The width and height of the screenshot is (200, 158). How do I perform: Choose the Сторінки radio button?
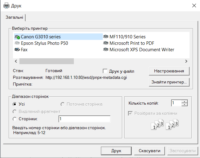click(x=15, y=119)
